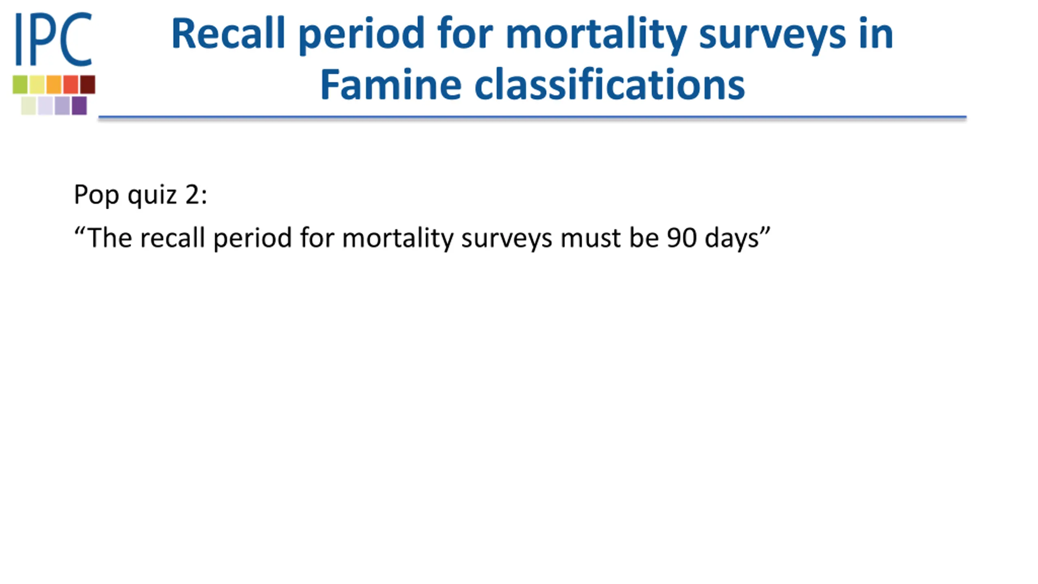1038x584 pixels.
Task: Click the blue divider line under title
Action: pos(532,117)
